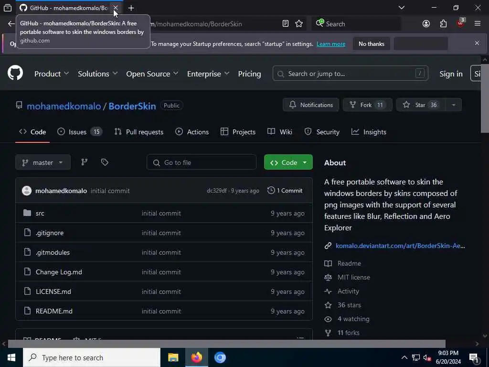
Task: Open the .gitignore file
Action: (50, 233)
